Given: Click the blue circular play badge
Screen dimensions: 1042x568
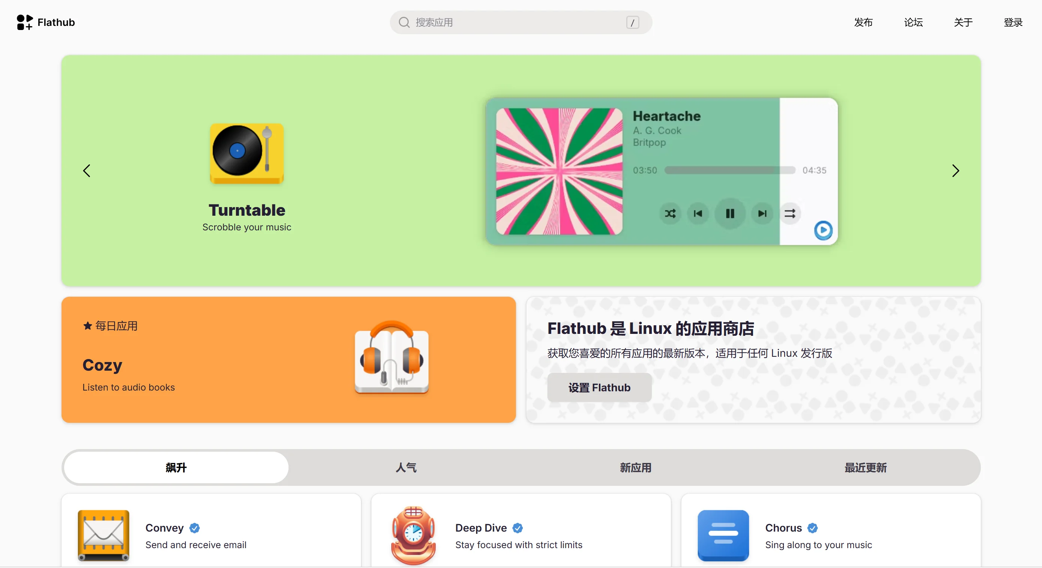Looking at the screenshot, I should (x=823, y=230).
